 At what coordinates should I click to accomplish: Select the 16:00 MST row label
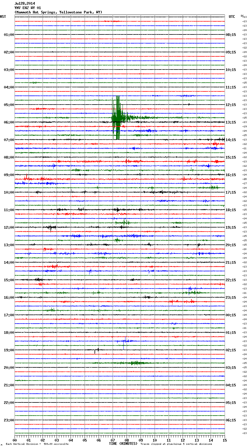[x=9, y=298]
